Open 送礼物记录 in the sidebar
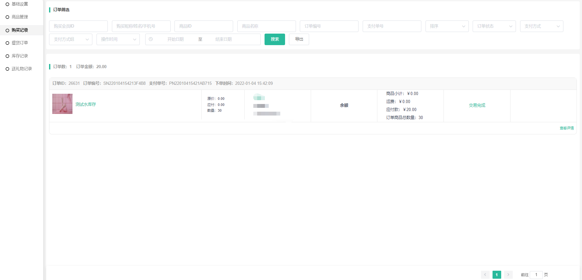 21,69
